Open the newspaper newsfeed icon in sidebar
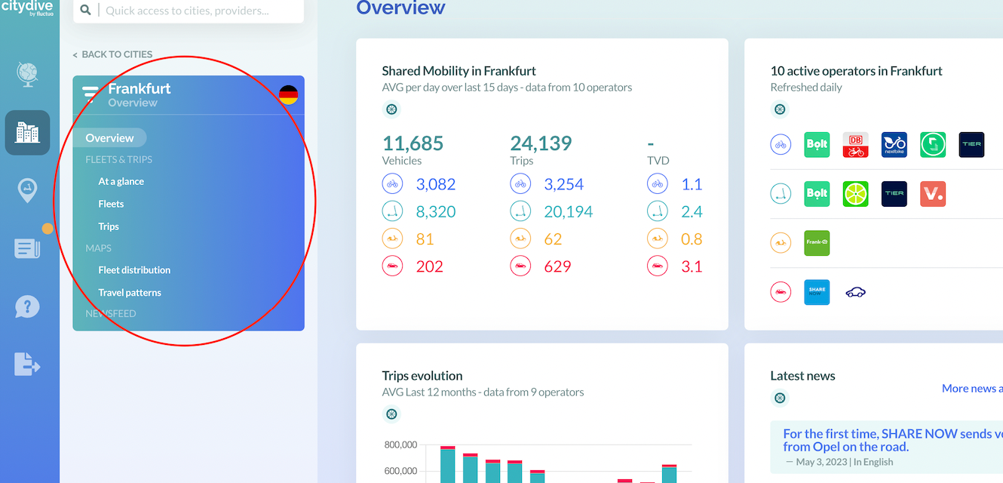 (x=27, y=248)
